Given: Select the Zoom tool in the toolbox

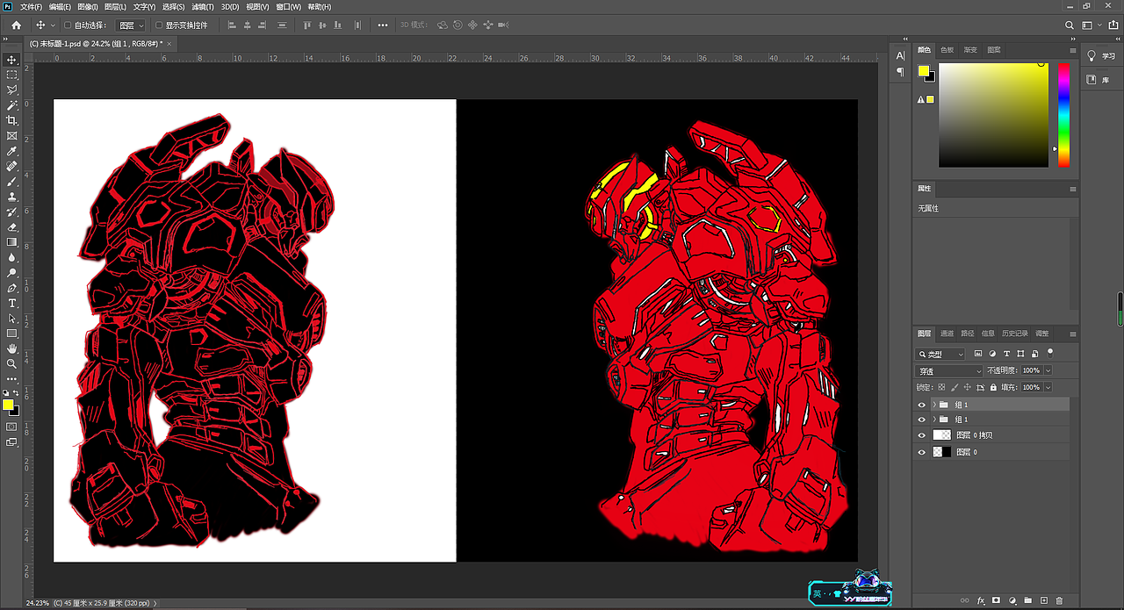Looking at the screenshot, I should [x=12, y=363].
